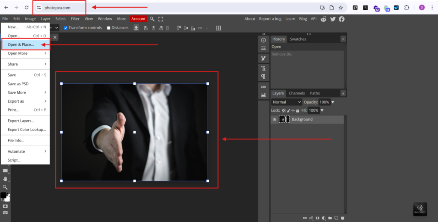Viewport: 438px width, 222px height.
Task: Enable the Distances checkbox
Action: pyautogui.click(x=109, y=28)
